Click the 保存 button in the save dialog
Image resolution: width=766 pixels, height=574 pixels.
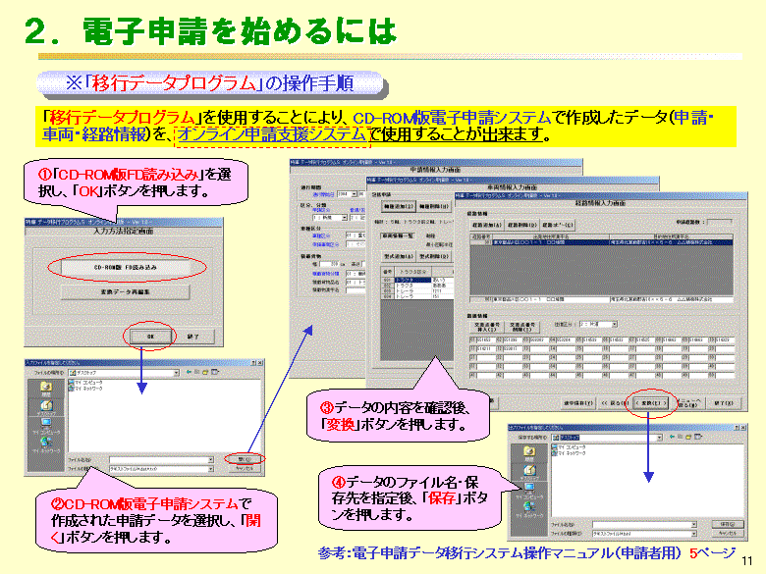tap(728, 524)
